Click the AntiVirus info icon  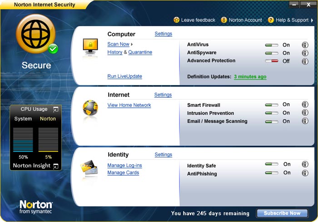point(305,45)
